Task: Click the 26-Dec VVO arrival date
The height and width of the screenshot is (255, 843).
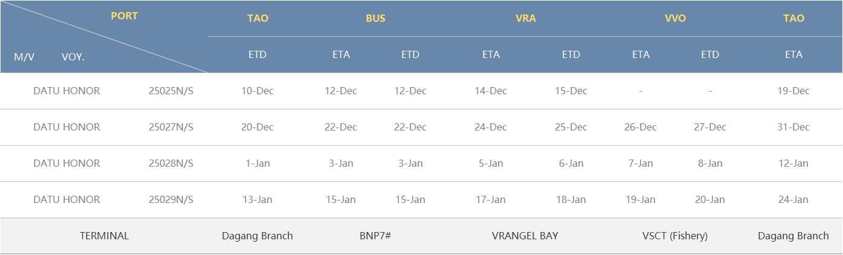Action: tap(641, 127)
